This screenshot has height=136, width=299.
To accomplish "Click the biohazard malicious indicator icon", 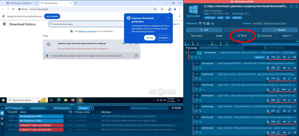I will coord(213,23).
